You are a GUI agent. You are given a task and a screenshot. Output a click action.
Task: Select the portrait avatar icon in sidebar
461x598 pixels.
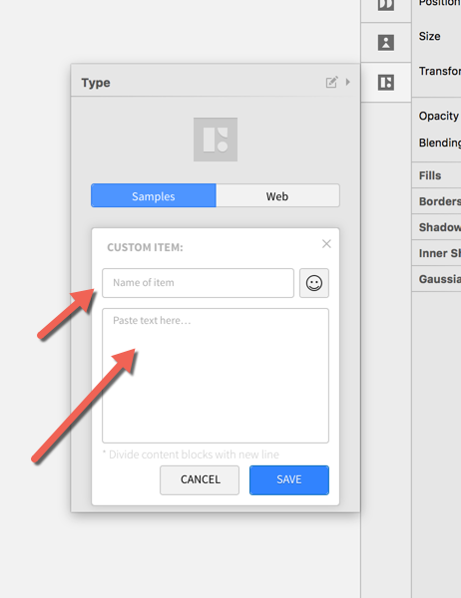coord(386,42)
